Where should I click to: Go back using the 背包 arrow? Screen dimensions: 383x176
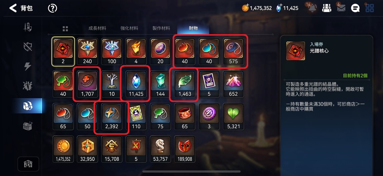13,8
